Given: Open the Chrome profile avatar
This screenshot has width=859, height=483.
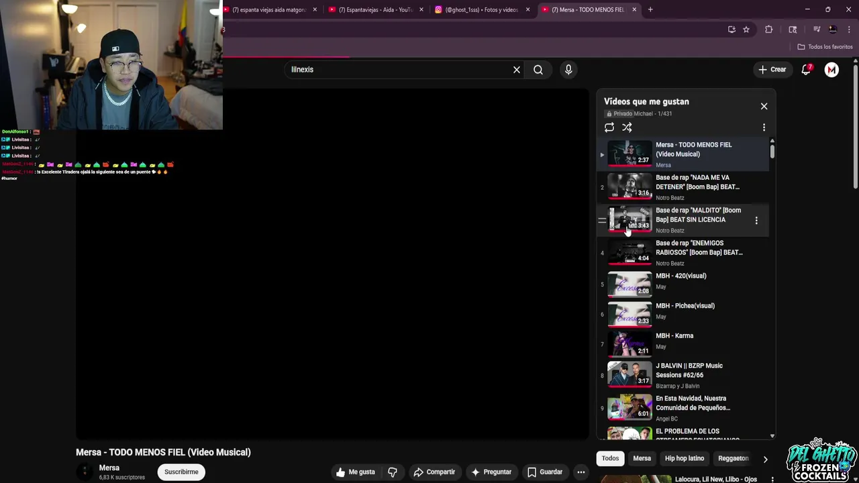Looking at the screenshot, I should coord(833,30).
